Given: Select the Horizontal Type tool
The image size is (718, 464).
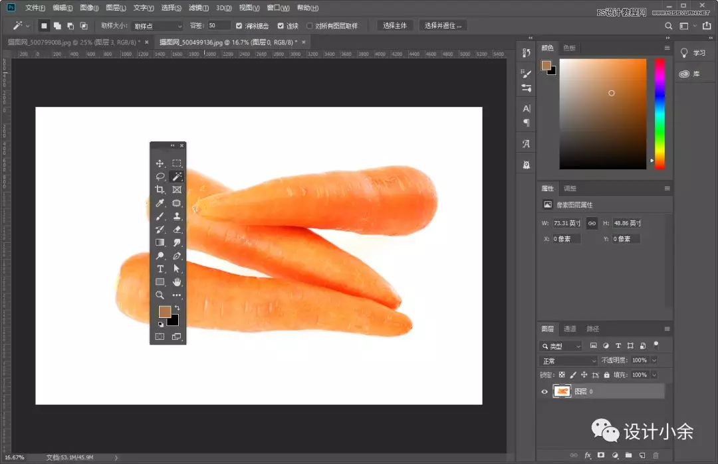Looking at the screenshot, I should pos(160,269).
